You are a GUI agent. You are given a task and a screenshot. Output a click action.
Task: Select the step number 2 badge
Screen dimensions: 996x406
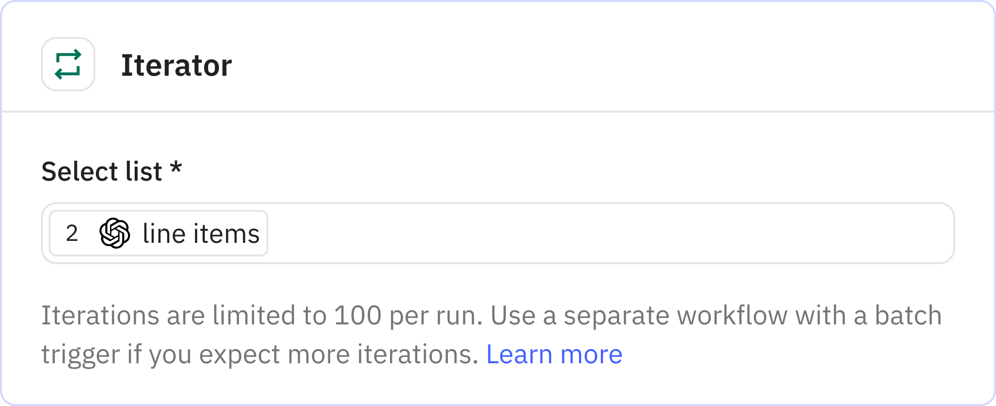(71, 233)
